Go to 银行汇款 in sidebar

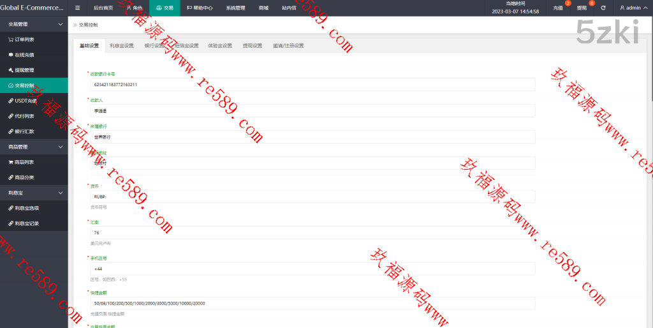34,131
